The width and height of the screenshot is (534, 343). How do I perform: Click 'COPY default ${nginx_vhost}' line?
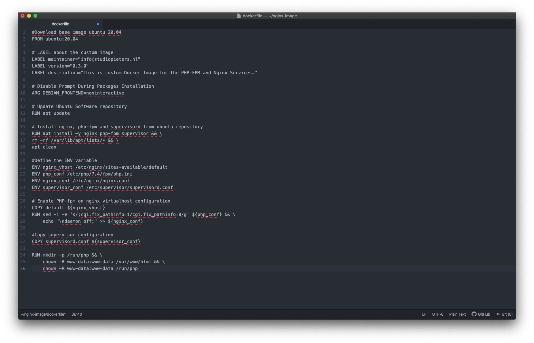click(x=69, y=208)
